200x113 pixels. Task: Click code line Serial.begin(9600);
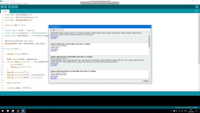point(18,54)
